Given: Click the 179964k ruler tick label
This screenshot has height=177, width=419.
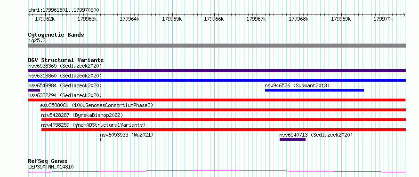Looking at the screenshot, I should [x=129, y=19].
